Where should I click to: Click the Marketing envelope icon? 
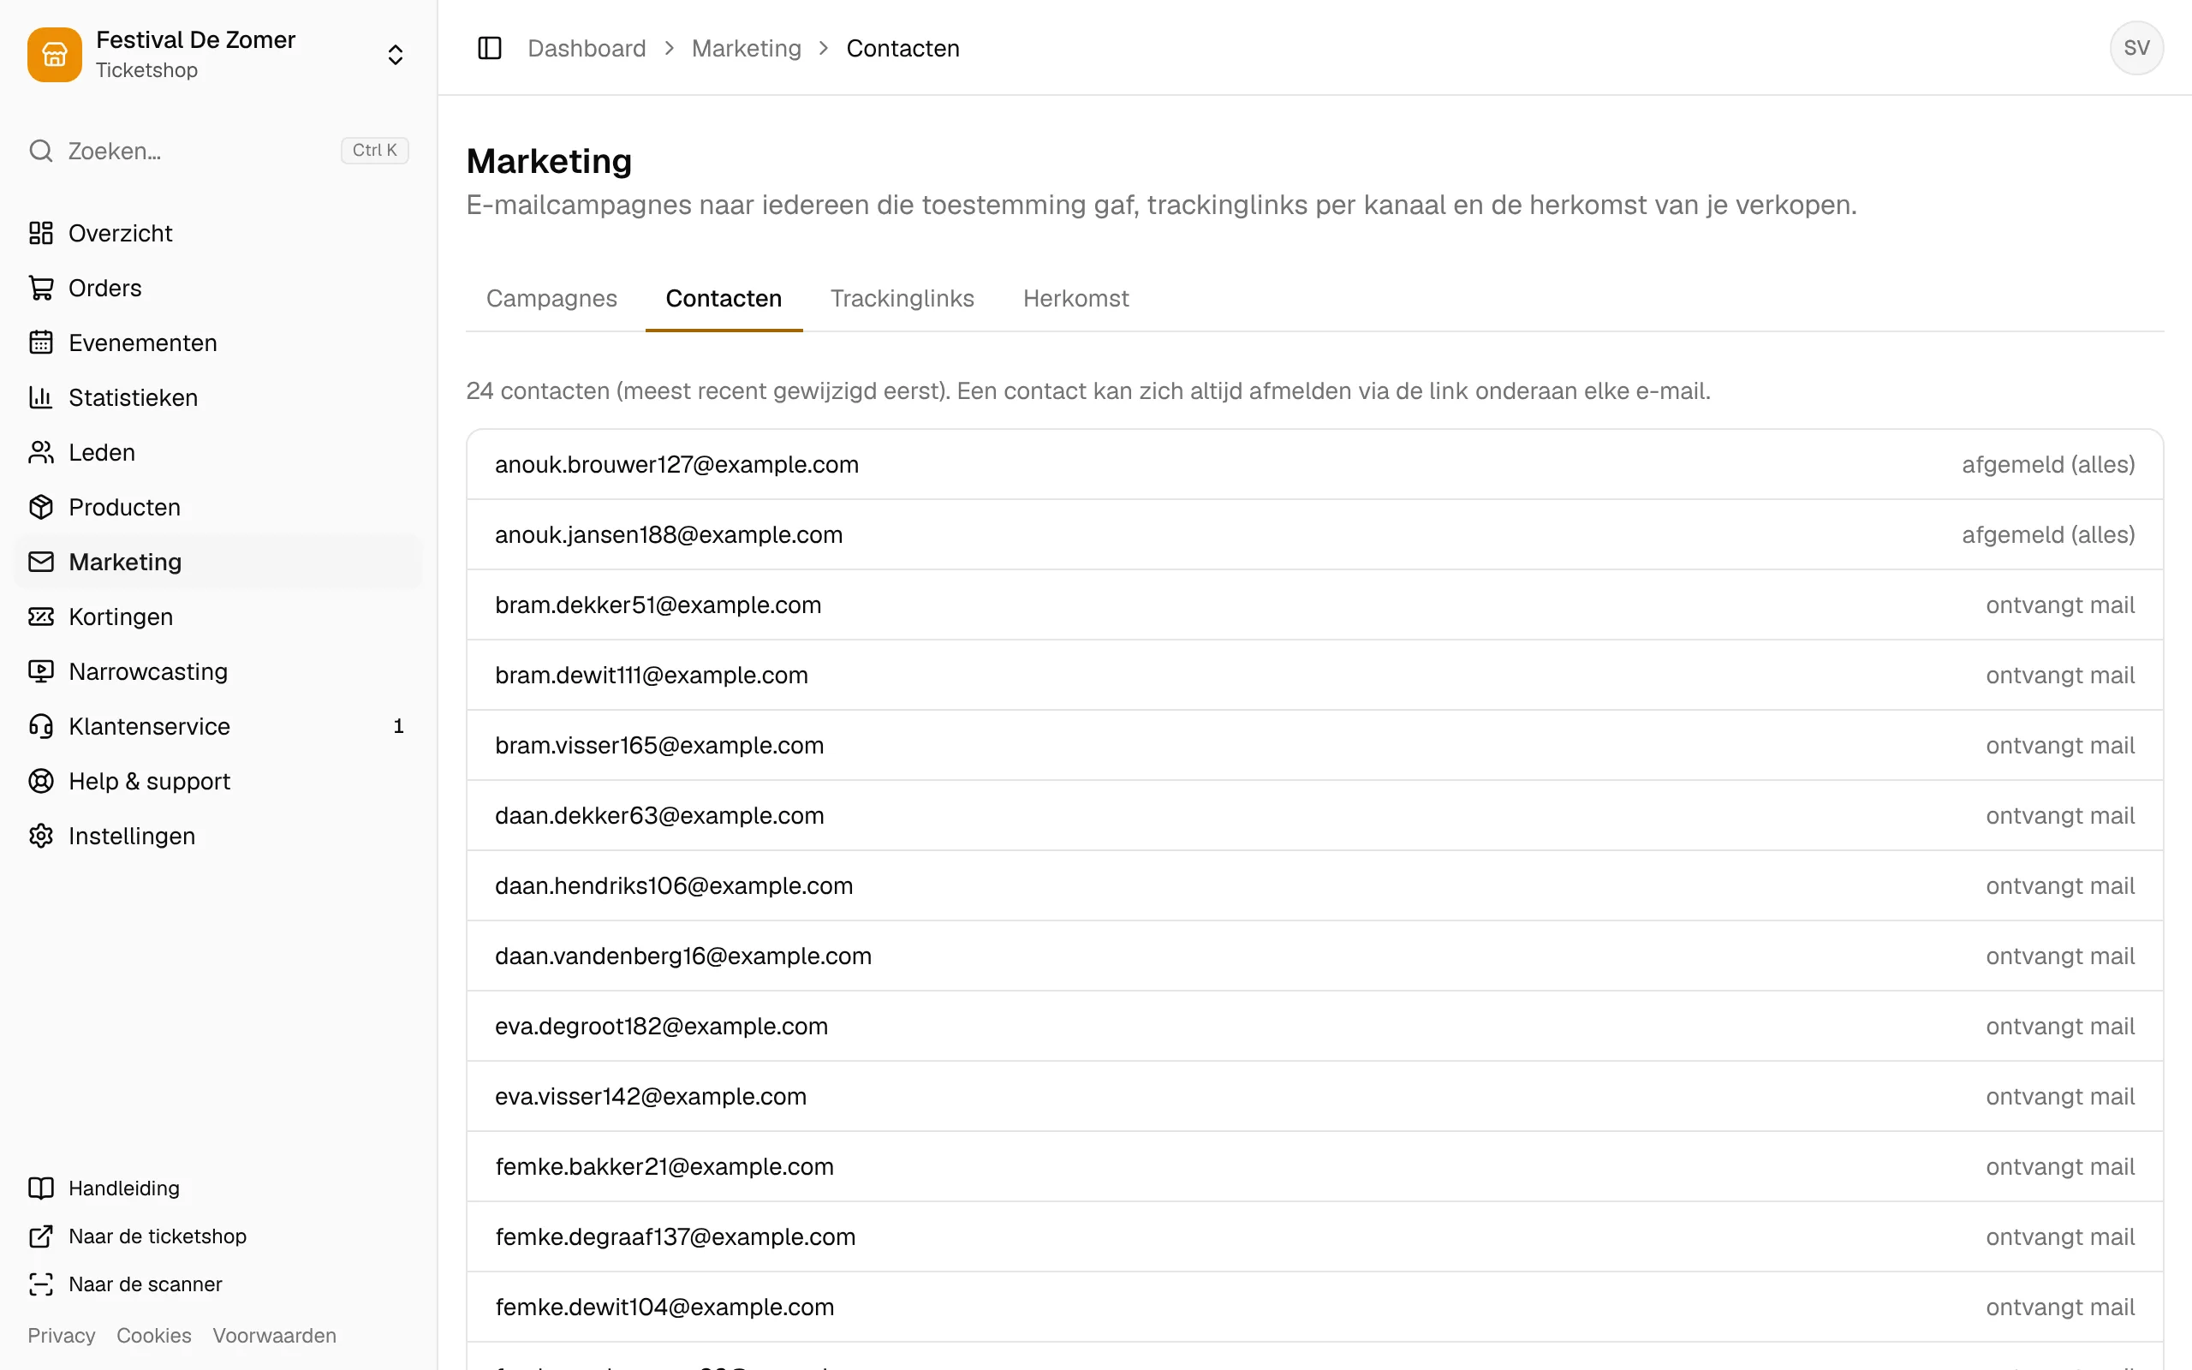point(41,562)
